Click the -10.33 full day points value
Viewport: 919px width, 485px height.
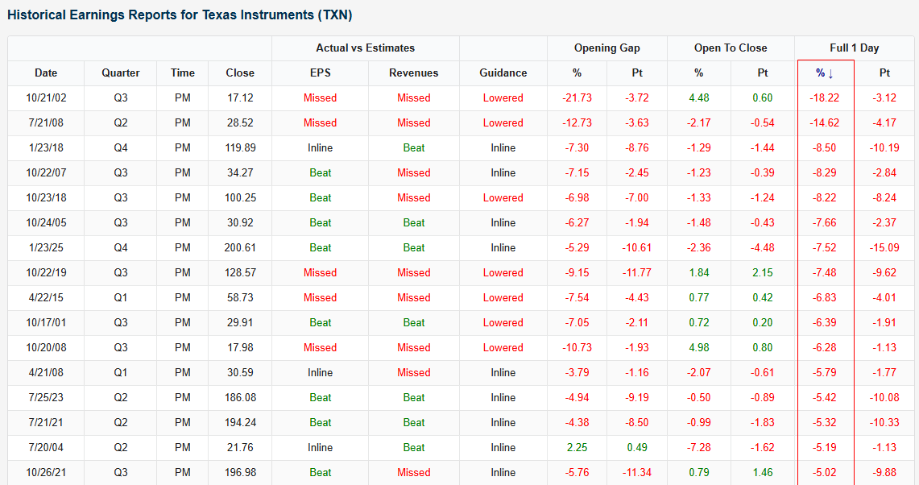884,422
